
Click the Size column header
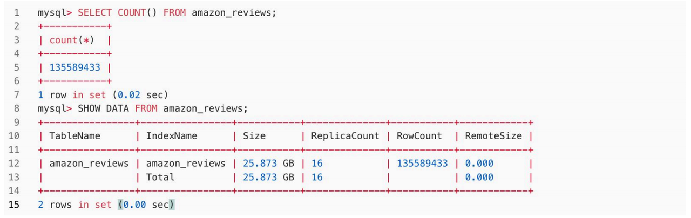coord(254,136)
